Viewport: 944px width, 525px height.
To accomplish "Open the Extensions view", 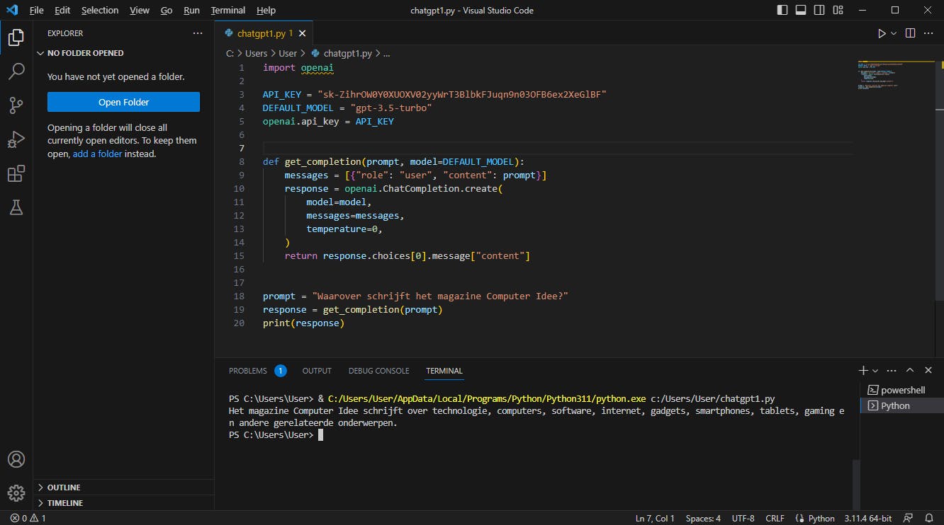I will click(16, 173).
